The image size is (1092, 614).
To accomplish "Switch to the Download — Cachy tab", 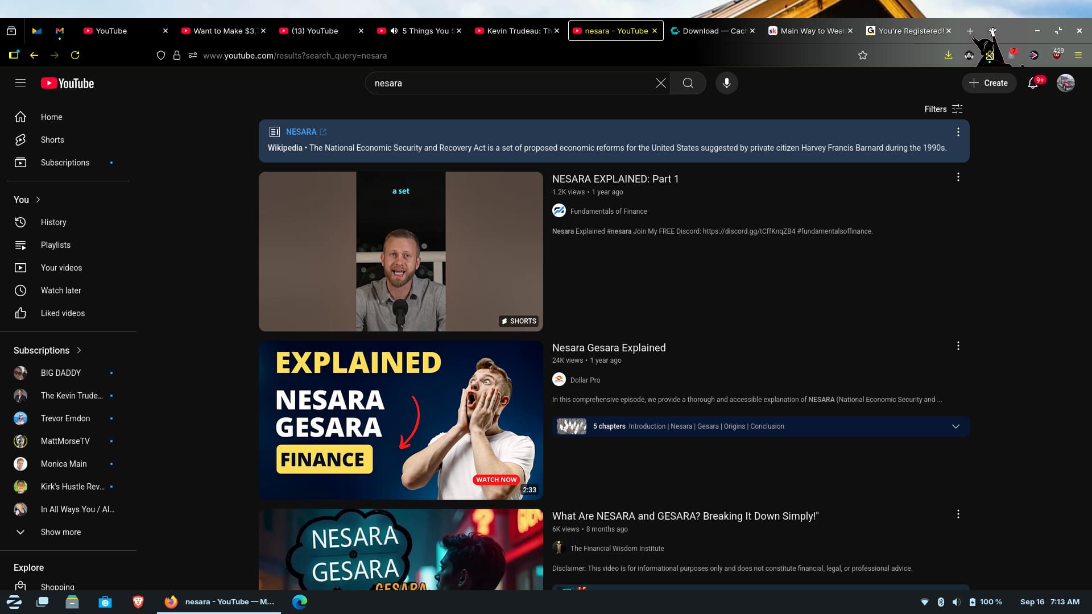I will click(712, 31).
